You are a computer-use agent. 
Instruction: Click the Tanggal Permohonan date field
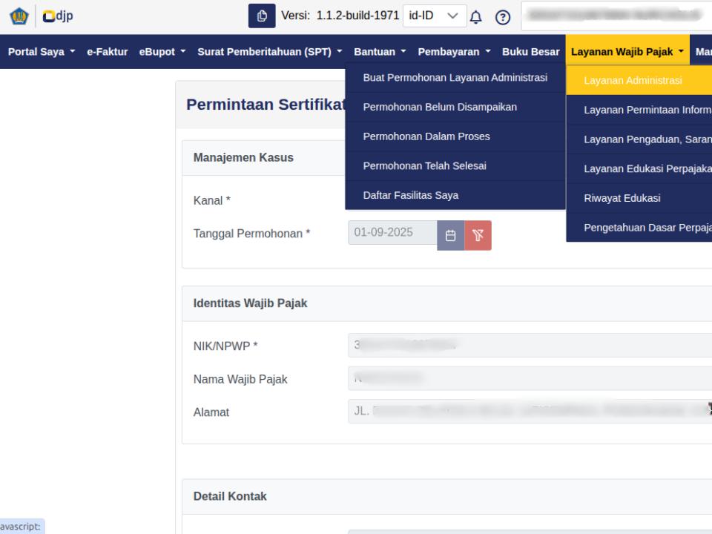[393, 232]
